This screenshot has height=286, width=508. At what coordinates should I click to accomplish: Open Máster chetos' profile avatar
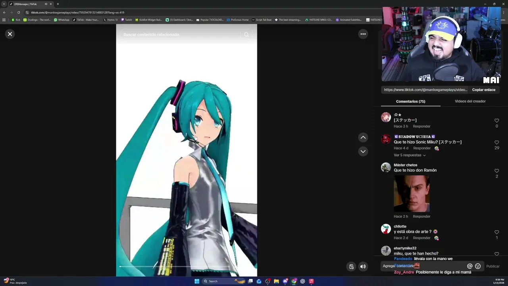pyautogui.click(x=386, y=167)
